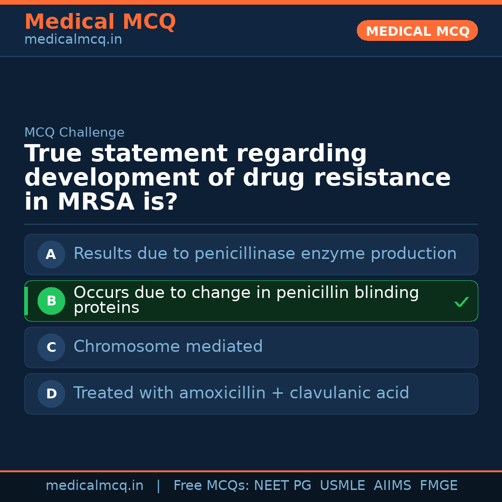
Task: Select the penicillinase enzyme production answer
Action: tap(265, 254)
